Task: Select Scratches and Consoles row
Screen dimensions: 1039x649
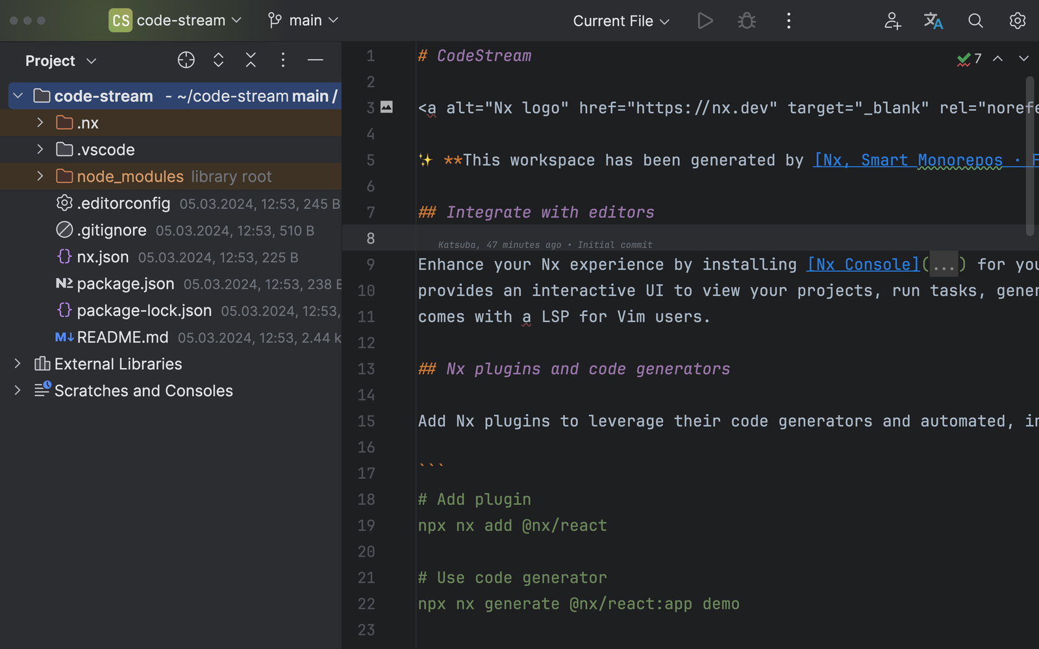Action: click(171, 390)
